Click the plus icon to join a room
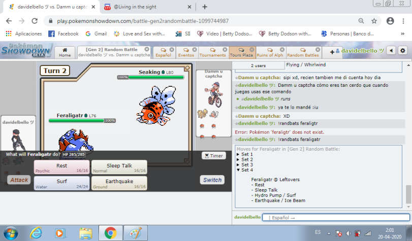Viewport: 412px width, 241px height. tap(332, 52)
